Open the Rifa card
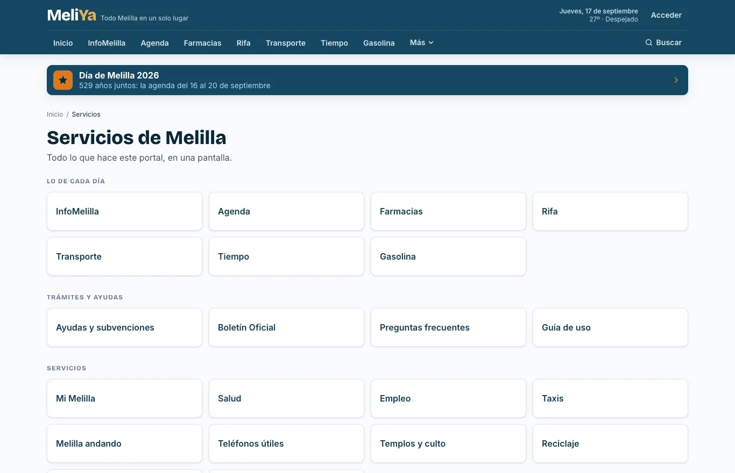 pos(610,211)
